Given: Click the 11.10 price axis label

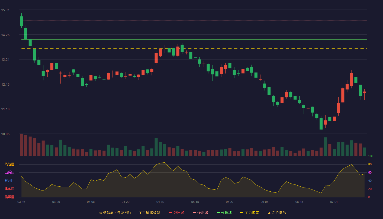Looking at the screenshot, I should coord(5,109).
